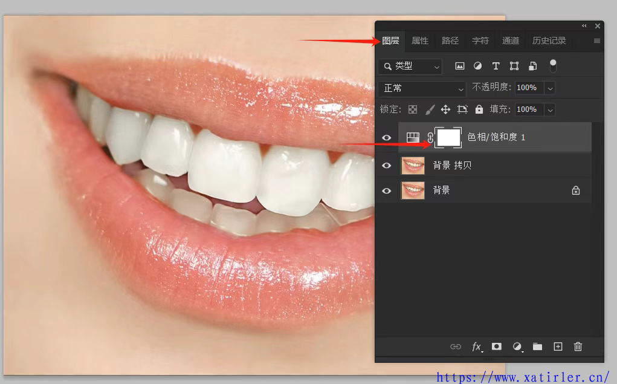617x384 pixels.
Task: Click the adjustment layer filter icon
Action: click(477, 66)
